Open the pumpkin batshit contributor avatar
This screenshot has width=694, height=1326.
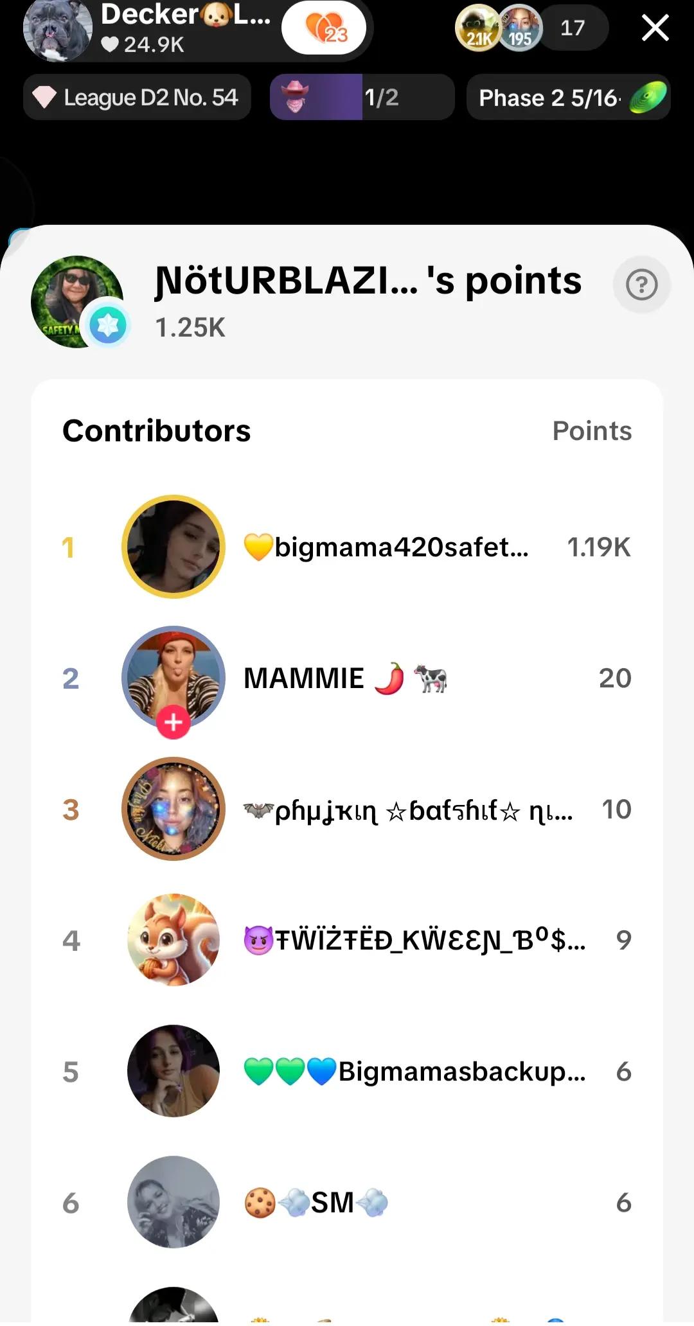pyautogui.click(x=173, y=809)
